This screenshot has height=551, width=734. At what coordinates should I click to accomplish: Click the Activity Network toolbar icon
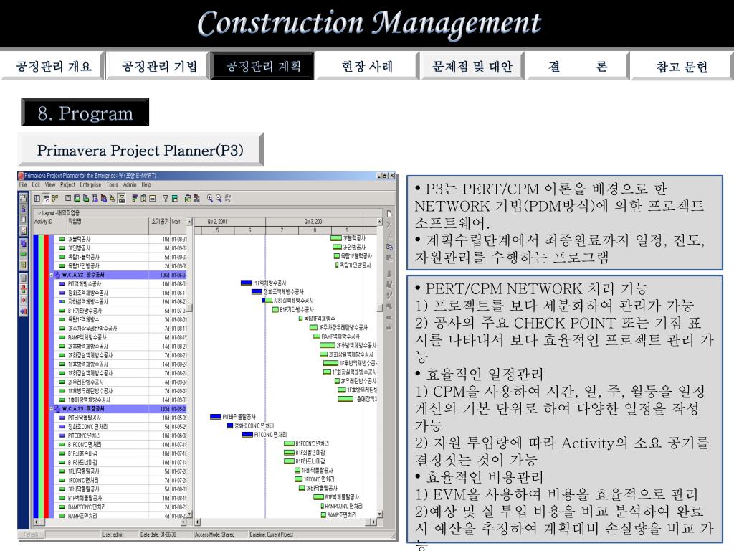(55, 198)
